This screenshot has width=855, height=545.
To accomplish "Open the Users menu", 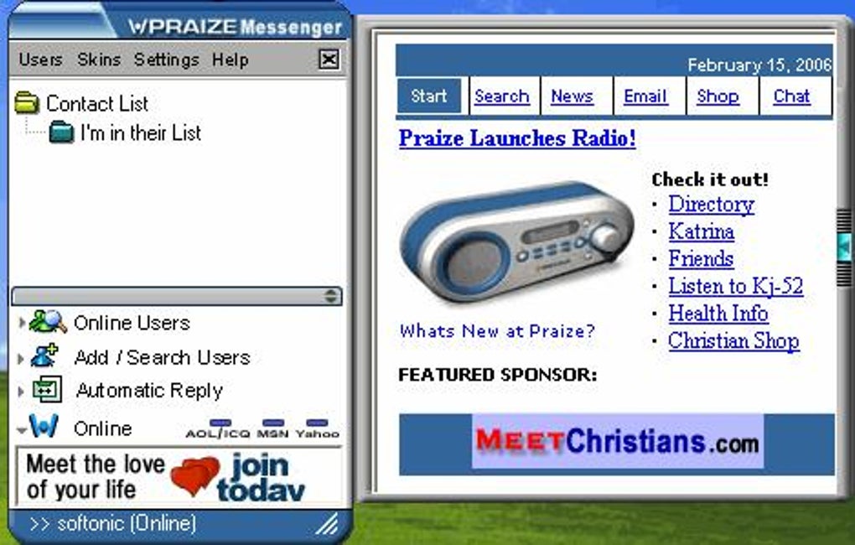I will tap(40, 59).
